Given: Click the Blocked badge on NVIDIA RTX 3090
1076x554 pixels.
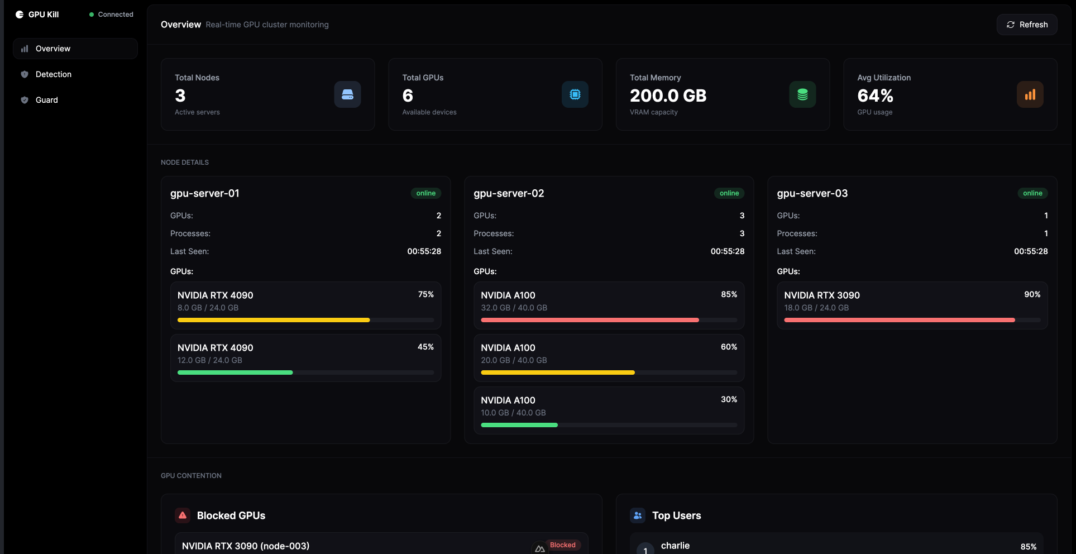Looking at the screenshot, I should [x=562, y=545].
